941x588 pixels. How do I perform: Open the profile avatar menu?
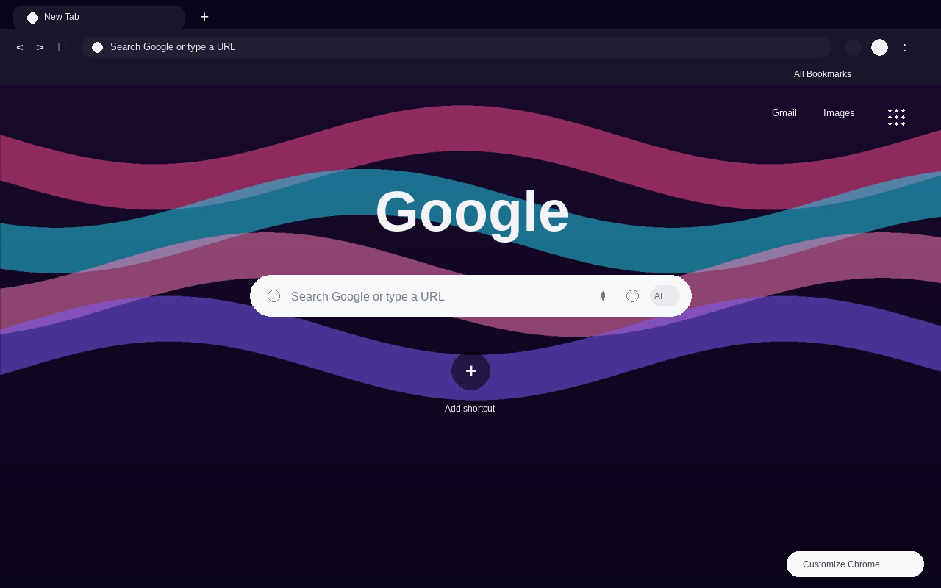tap(879, 47)
